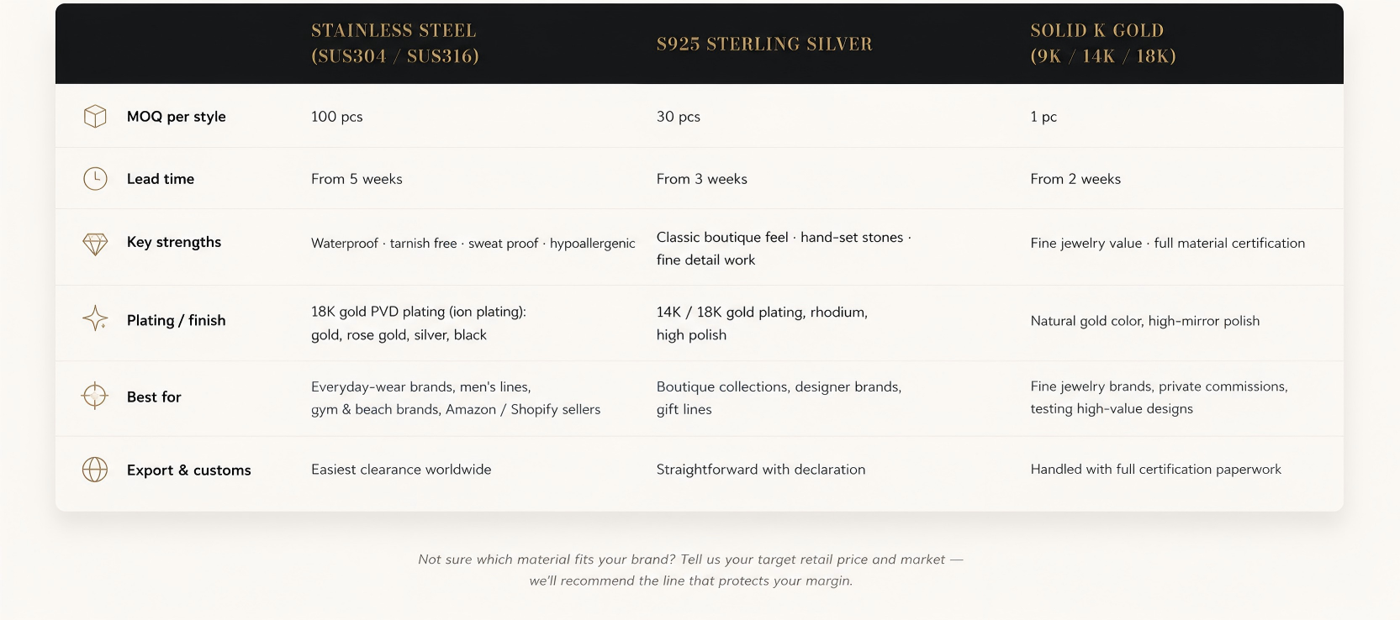
Task: Click the sparkle icon for Plating / finish
Action: [95, 318]
